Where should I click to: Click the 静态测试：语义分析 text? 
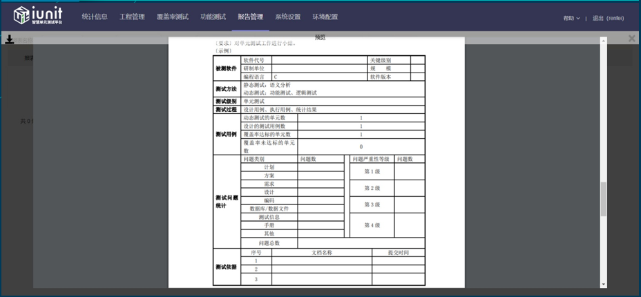pos(267,85)
